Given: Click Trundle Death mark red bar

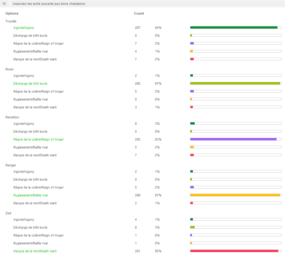Looking at the screenshot, I should click(192, 59).
